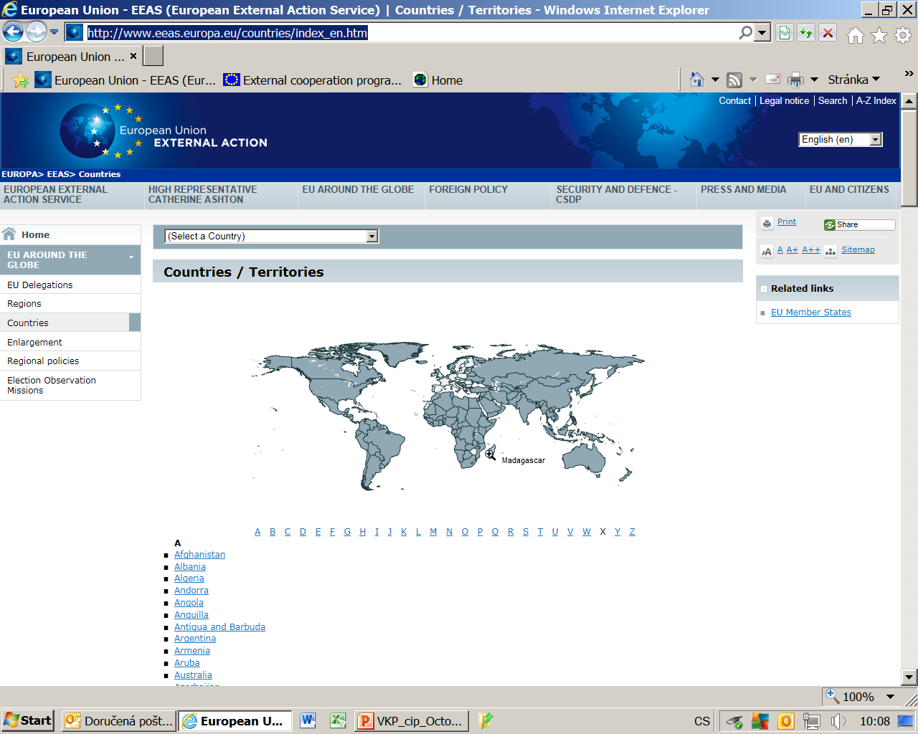Collapse the EU Around the Globe section
The image size is (918, 734).
[x=131, y=257]
